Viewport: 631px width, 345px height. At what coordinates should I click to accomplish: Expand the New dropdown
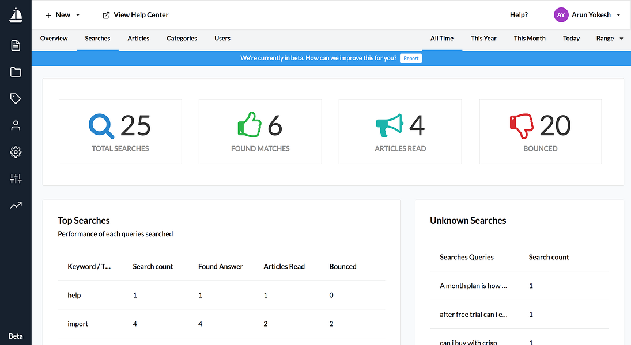tap(63, 15)
